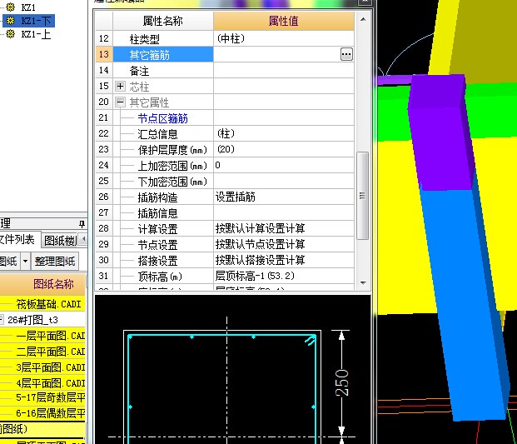Screen dimensions: 517x444
Task: Click the 保护层厚度 value (20)
Action: pos(284,149)
